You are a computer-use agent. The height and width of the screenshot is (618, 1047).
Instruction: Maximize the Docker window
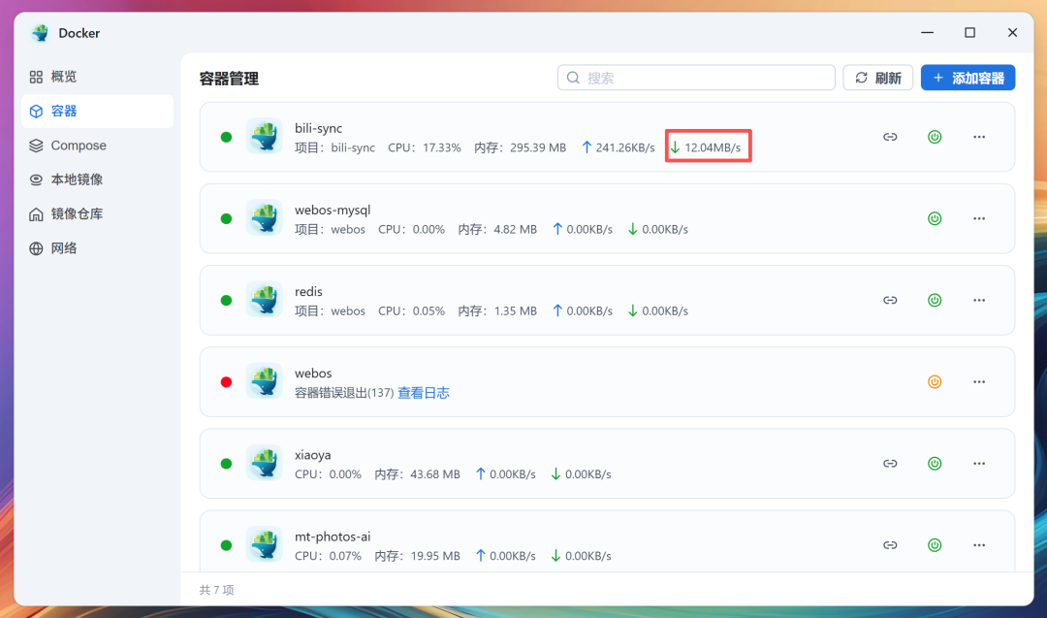click(x=969, y=33)
